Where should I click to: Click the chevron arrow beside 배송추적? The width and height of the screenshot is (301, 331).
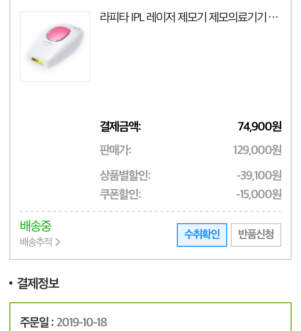(x=58, y=242)
